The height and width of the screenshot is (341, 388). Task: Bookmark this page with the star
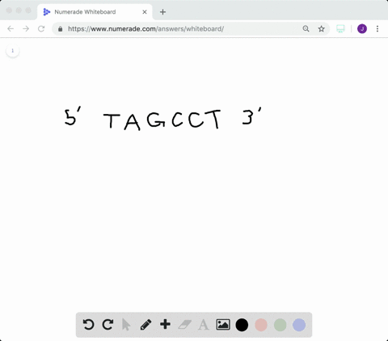pos(321,28)
